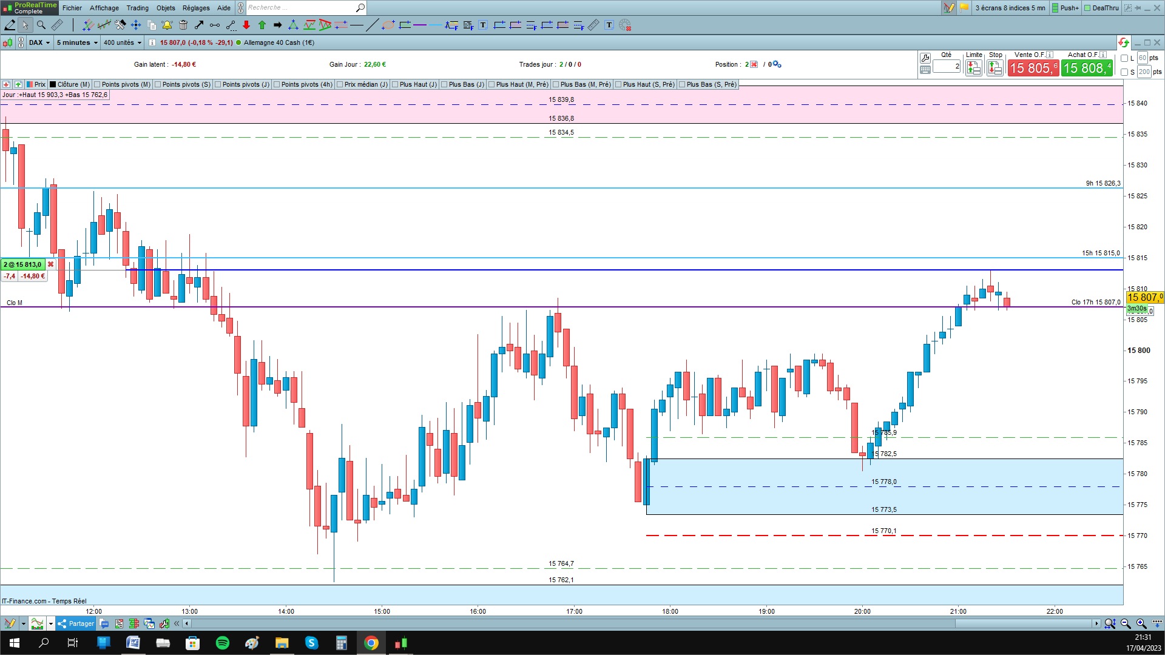Click the trash delete objects icon
This screenshot has width=1165, height=655.
click(183, 25)
